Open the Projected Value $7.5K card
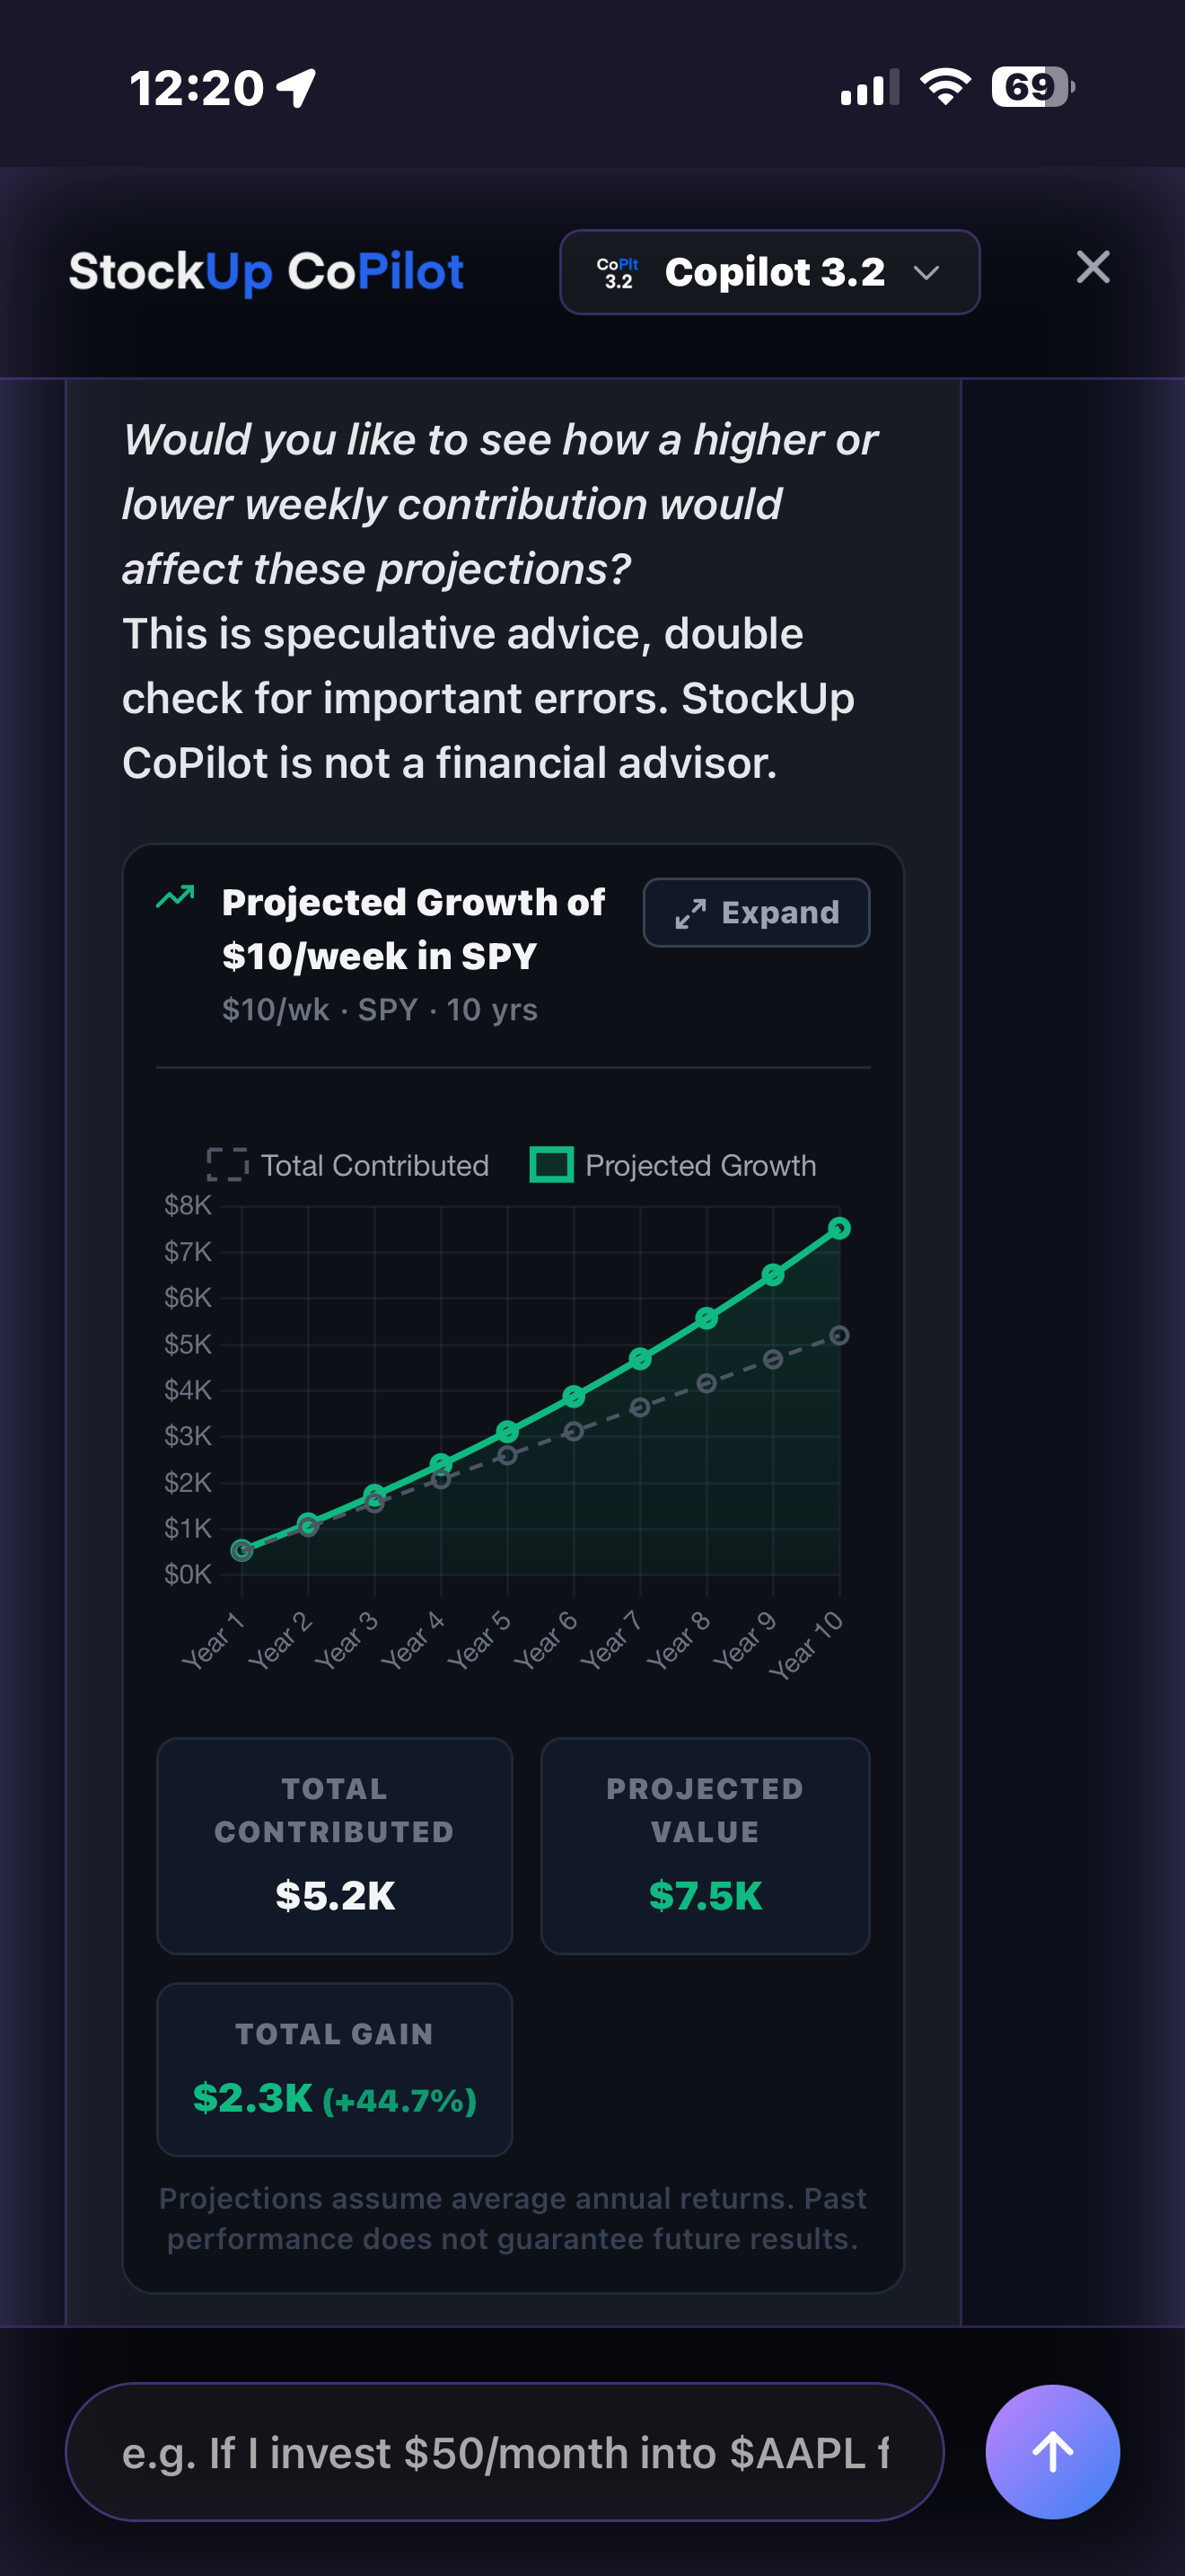Screen dimensions: 1185x2576 coord(705,1845)
